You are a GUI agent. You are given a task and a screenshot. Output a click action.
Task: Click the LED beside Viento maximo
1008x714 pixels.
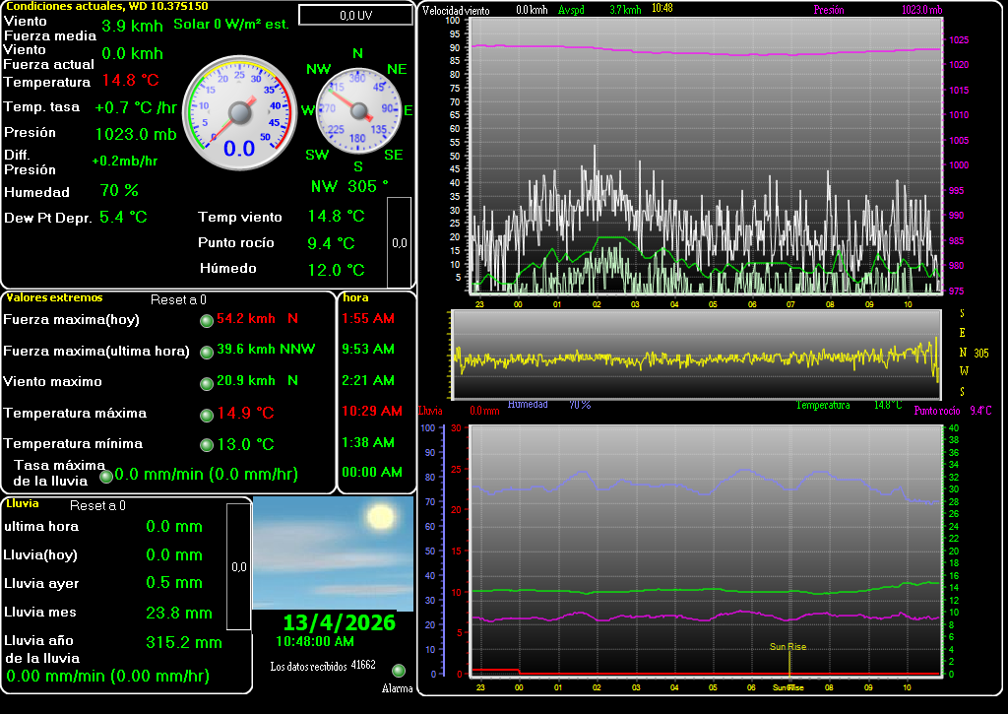pos(207,383)
